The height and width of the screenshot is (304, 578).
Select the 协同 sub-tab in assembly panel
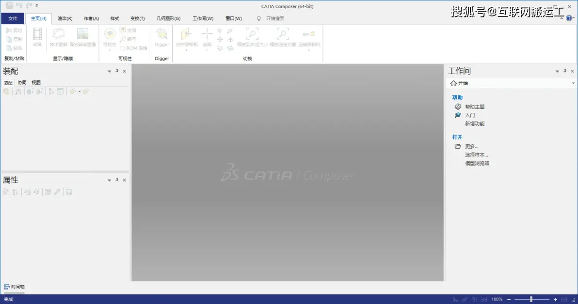click(x=22, y=83)
